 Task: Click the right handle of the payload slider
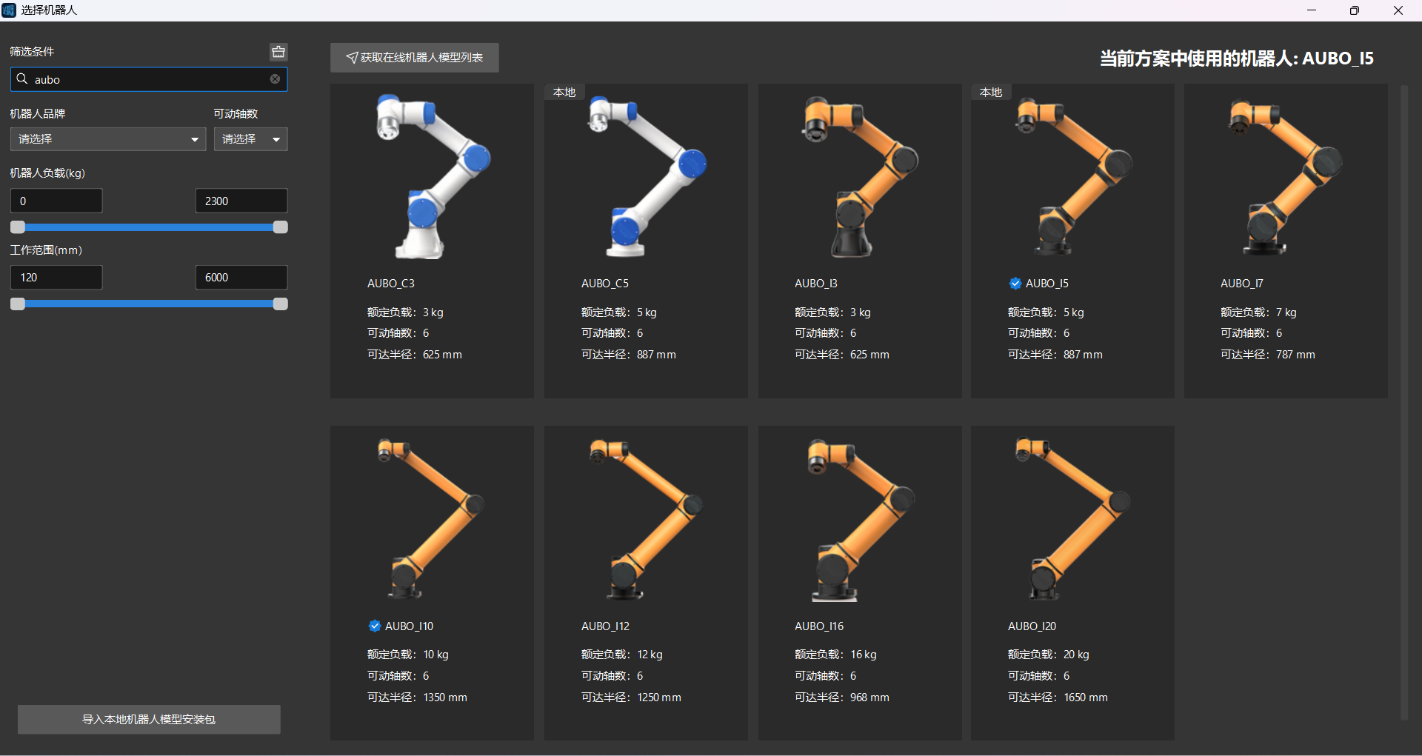(280, 227)
